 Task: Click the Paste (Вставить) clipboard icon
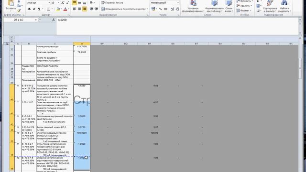[x=11, y=3]
